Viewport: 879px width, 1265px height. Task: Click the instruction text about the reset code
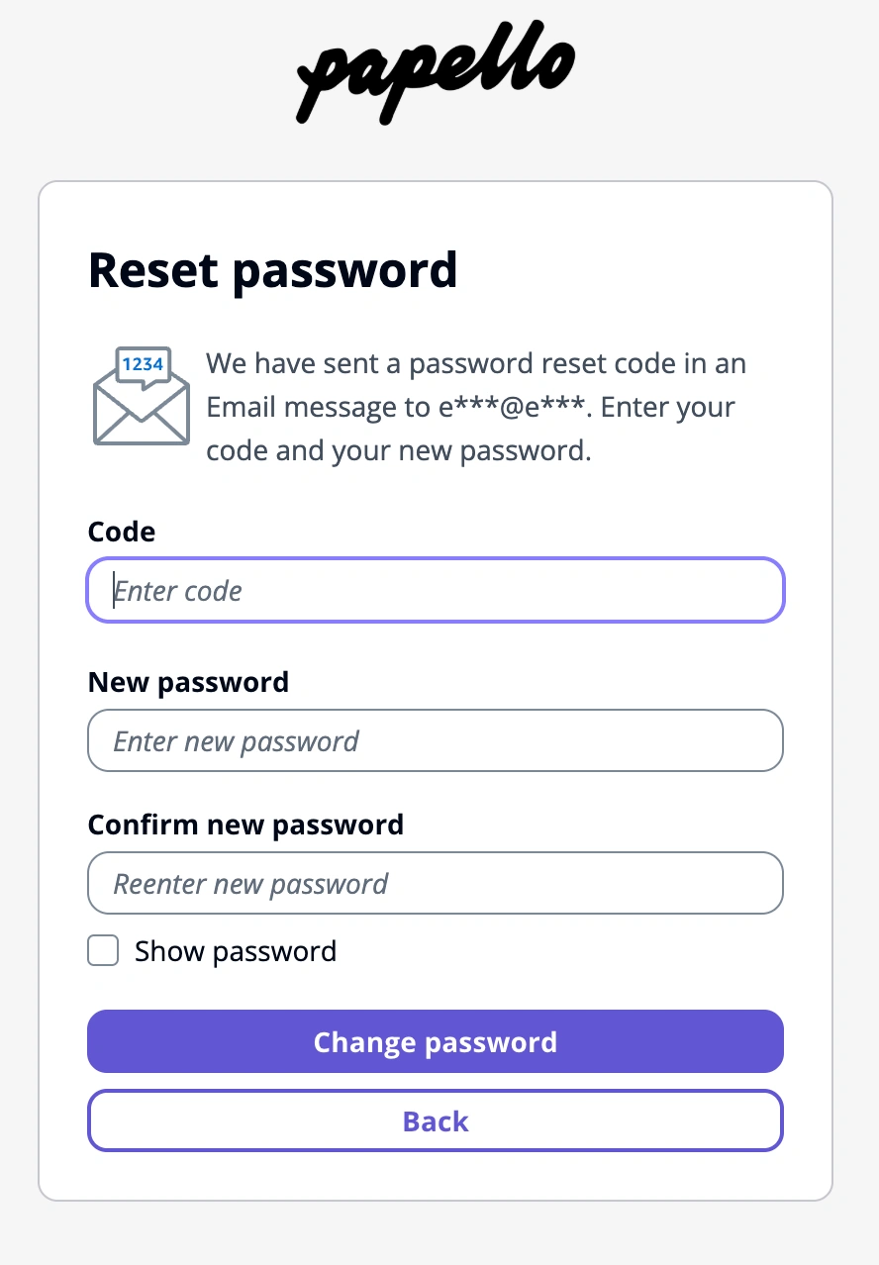click(x=475, y=406)
